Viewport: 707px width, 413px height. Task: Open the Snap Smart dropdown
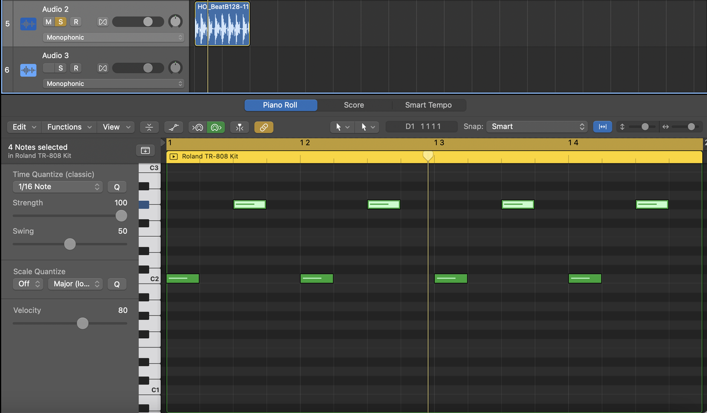pos(537,127)
